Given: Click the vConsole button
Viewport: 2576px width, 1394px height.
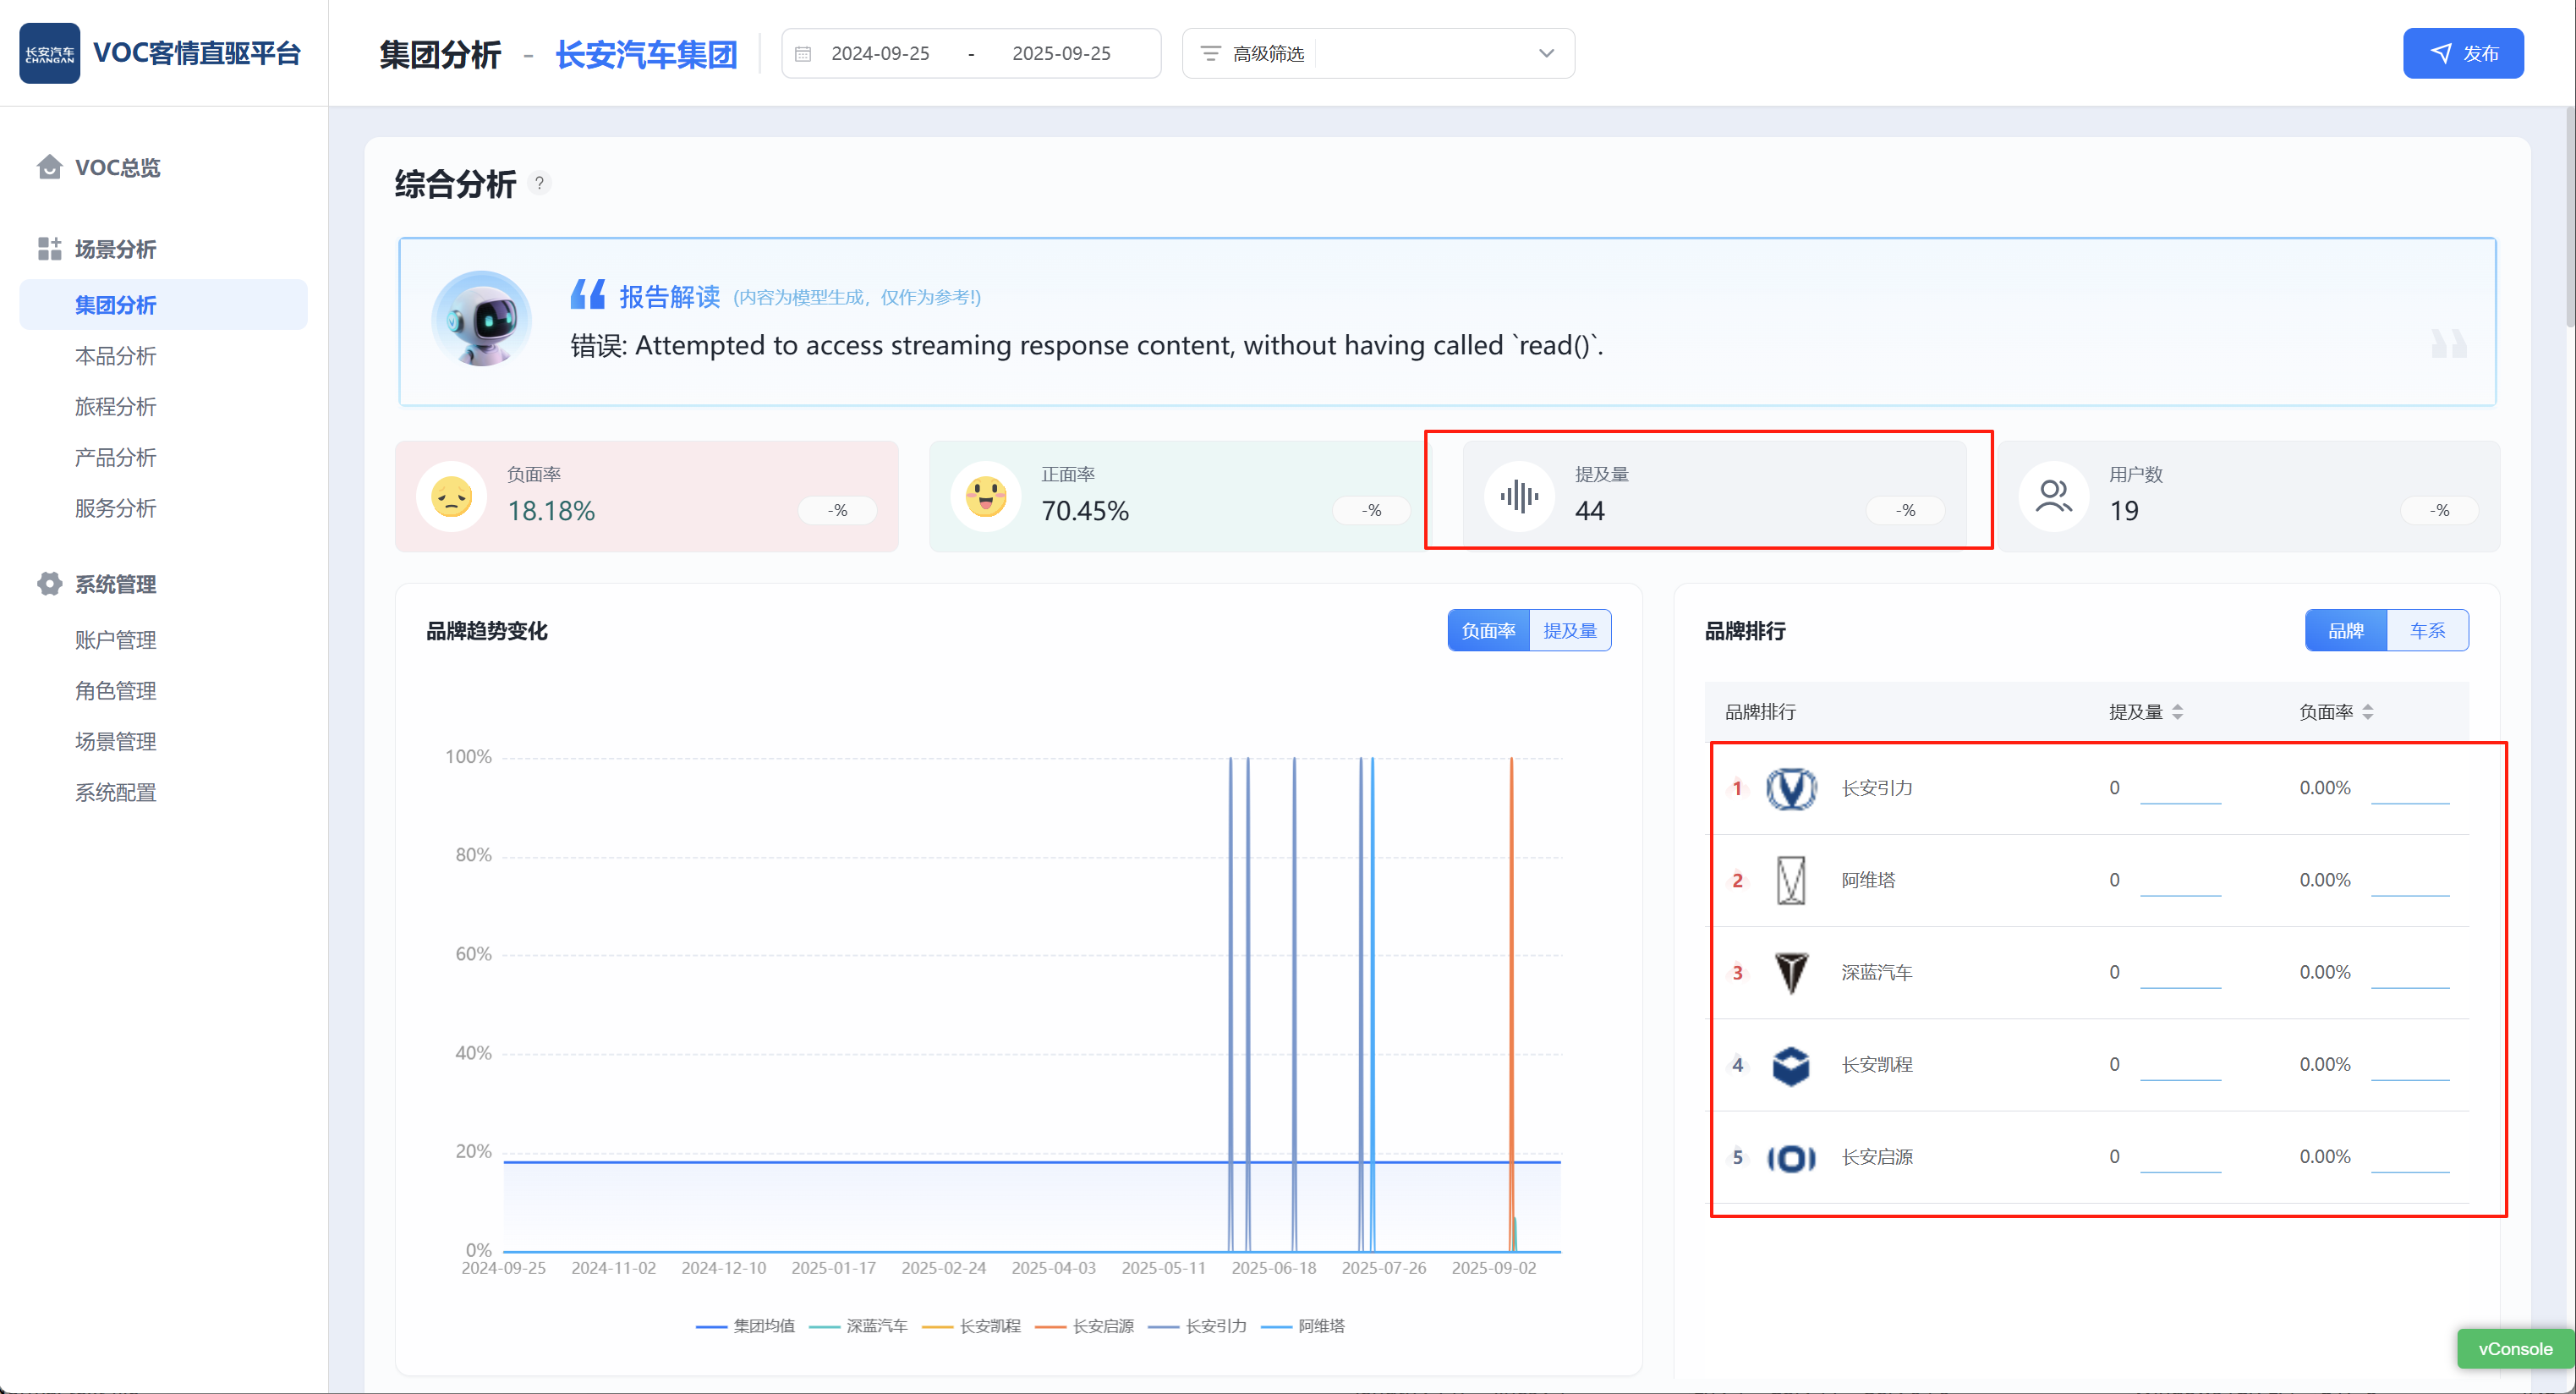Looking at the screenshot, I should [2514, 1349].
